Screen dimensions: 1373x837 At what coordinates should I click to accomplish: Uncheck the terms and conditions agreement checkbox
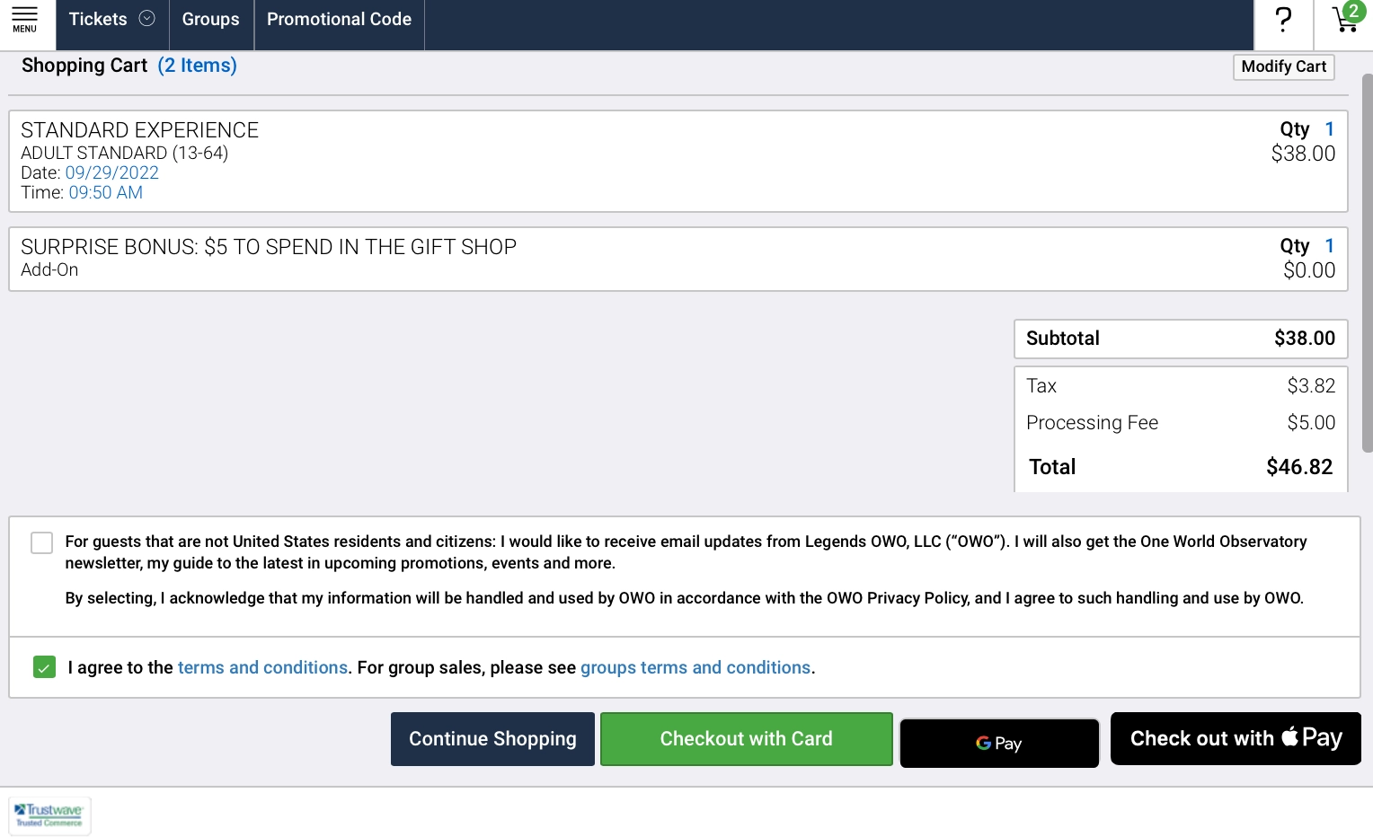point(44,666)
